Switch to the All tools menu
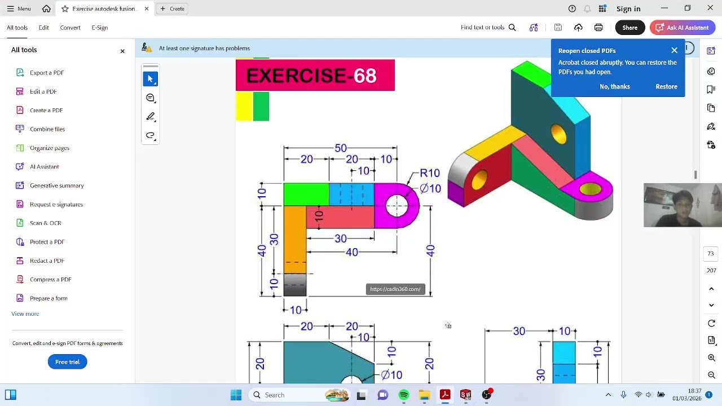Screen dimensions: 722x406 point(17,28)
